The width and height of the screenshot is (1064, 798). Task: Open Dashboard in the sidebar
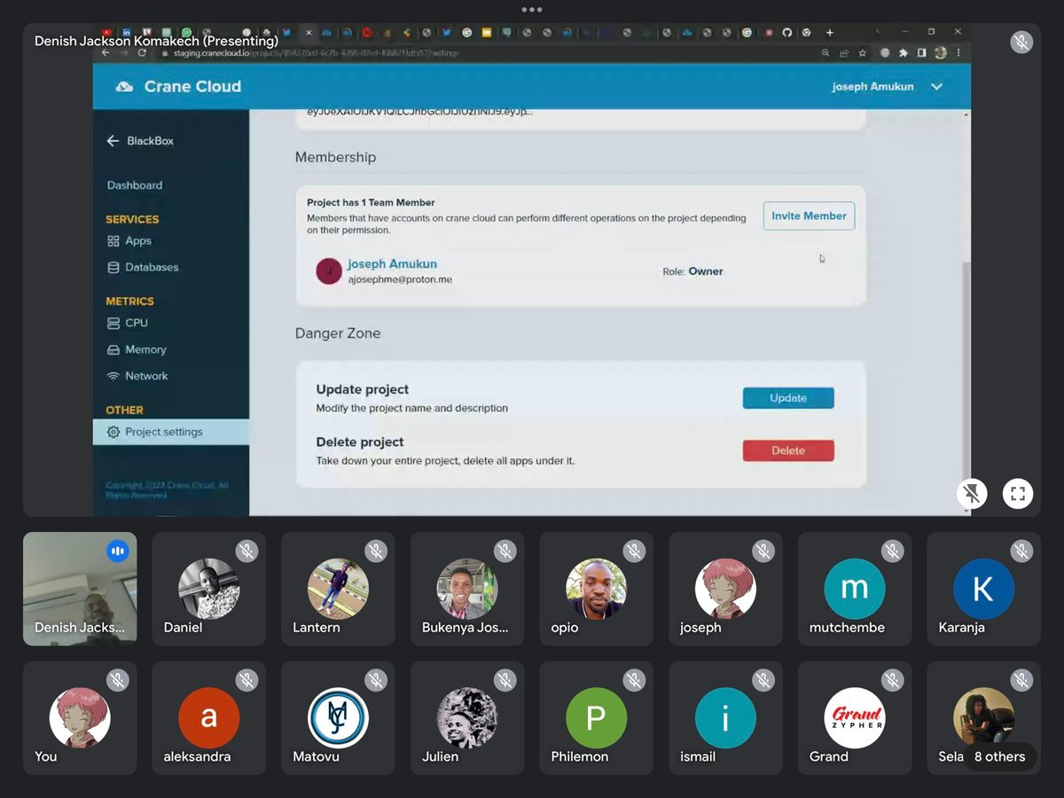[x=135, y=185]
